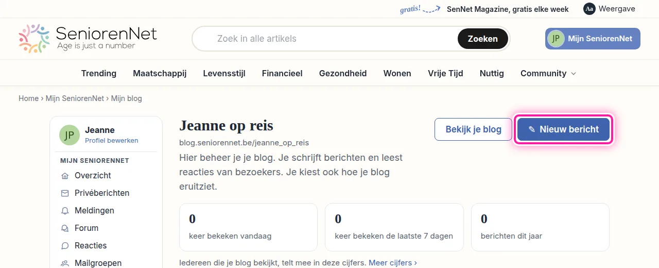Click the Age is just a number tagline
This screenshot has height=268, width=659.
click(x=96, y=46)
